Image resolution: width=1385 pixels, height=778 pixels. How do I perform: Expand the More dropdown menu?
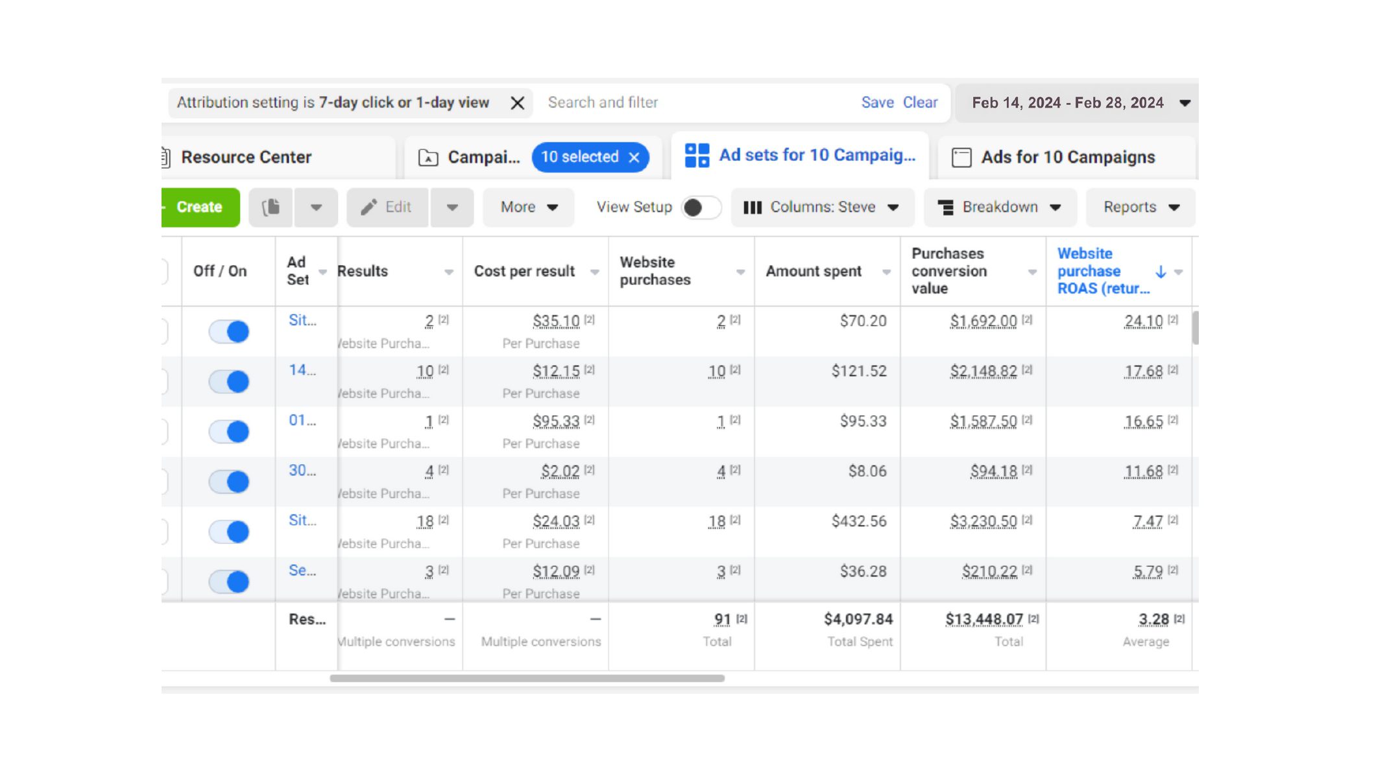[529, 207]
